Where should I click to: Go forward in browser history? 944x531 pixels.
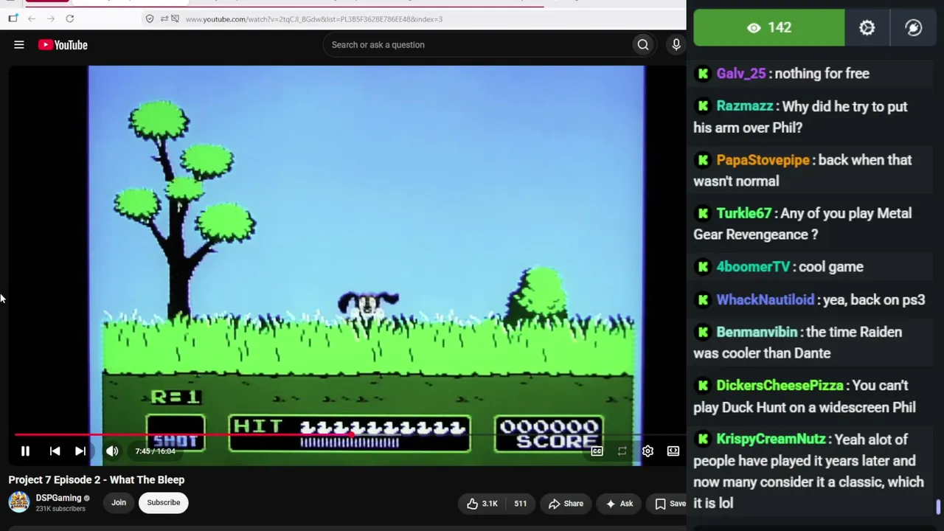pos(50,18)
